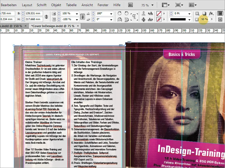225x168 pixels.
Task: Expand fill color flyout arrow
Action: [x=164, y=13]
